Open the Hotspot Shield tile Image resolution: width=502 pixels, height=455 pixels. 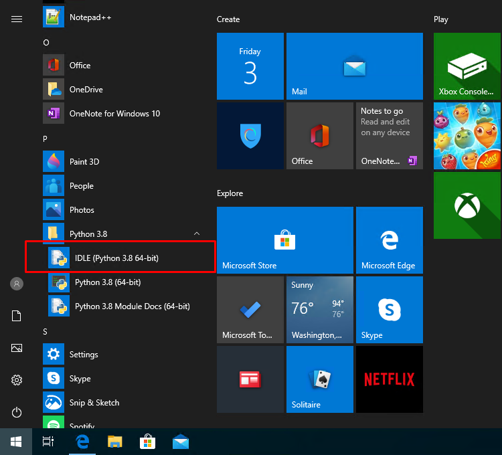pos(250,136)
